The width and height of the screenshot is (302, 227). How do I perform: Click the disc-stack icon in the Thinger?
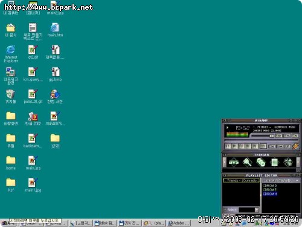(261, 162)
